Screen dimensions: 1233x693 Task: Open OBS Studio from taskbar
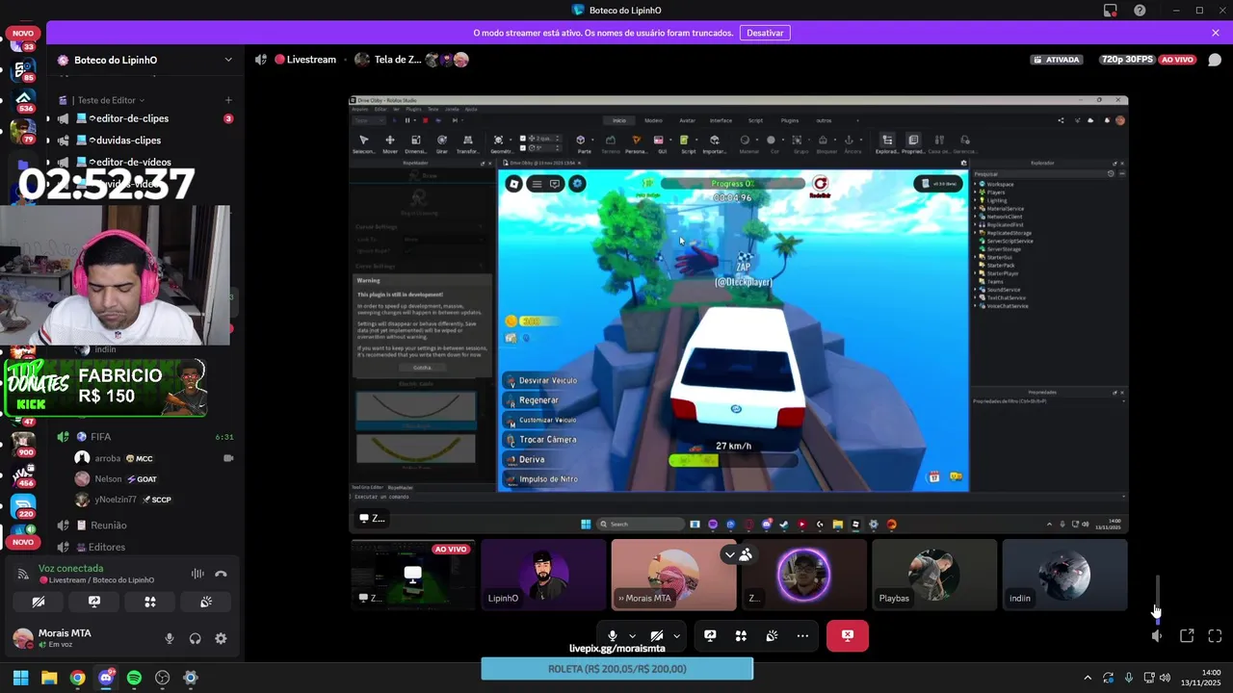pyautogui.click(x=162, y=678)
